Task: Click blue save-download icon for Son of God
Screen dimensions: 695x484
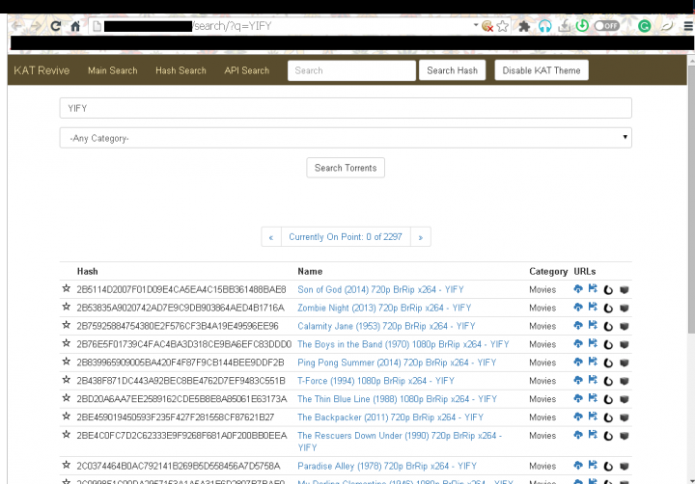Action: [x=593, y=288]
